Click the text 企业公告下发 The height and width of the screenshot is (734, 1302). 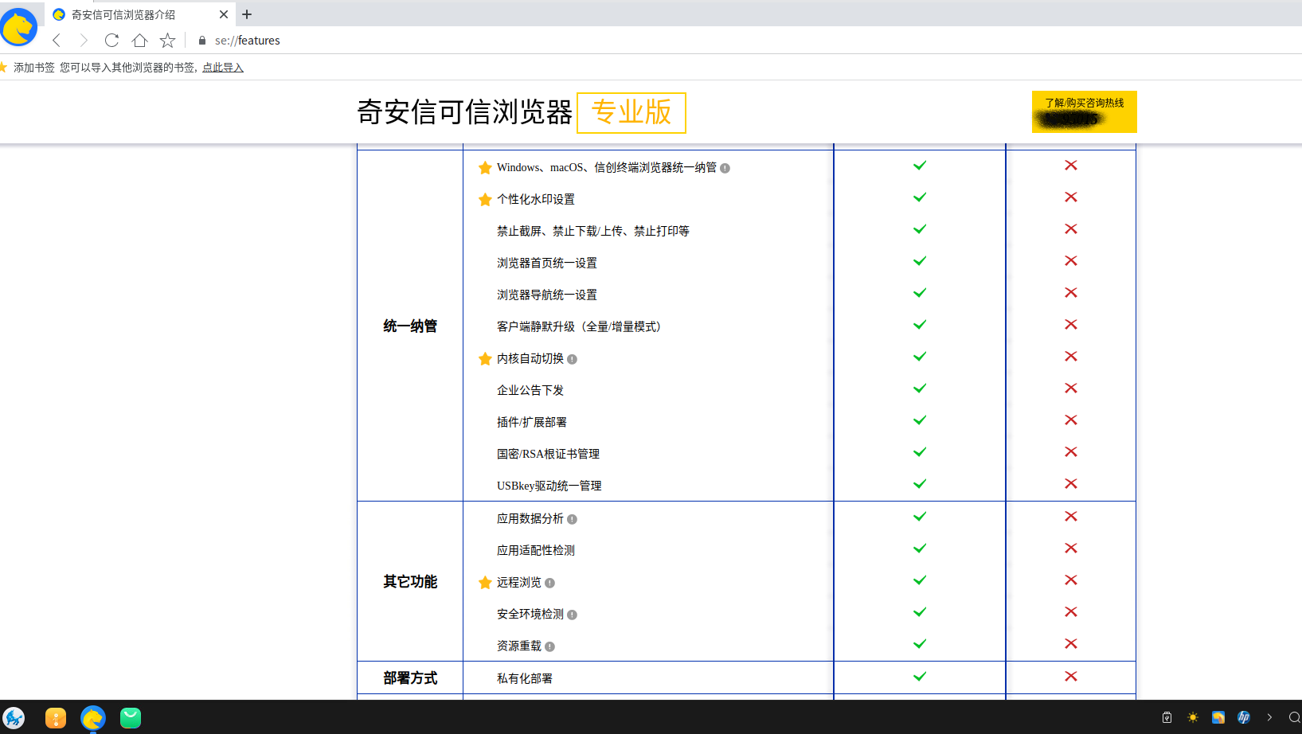point(530,390)
